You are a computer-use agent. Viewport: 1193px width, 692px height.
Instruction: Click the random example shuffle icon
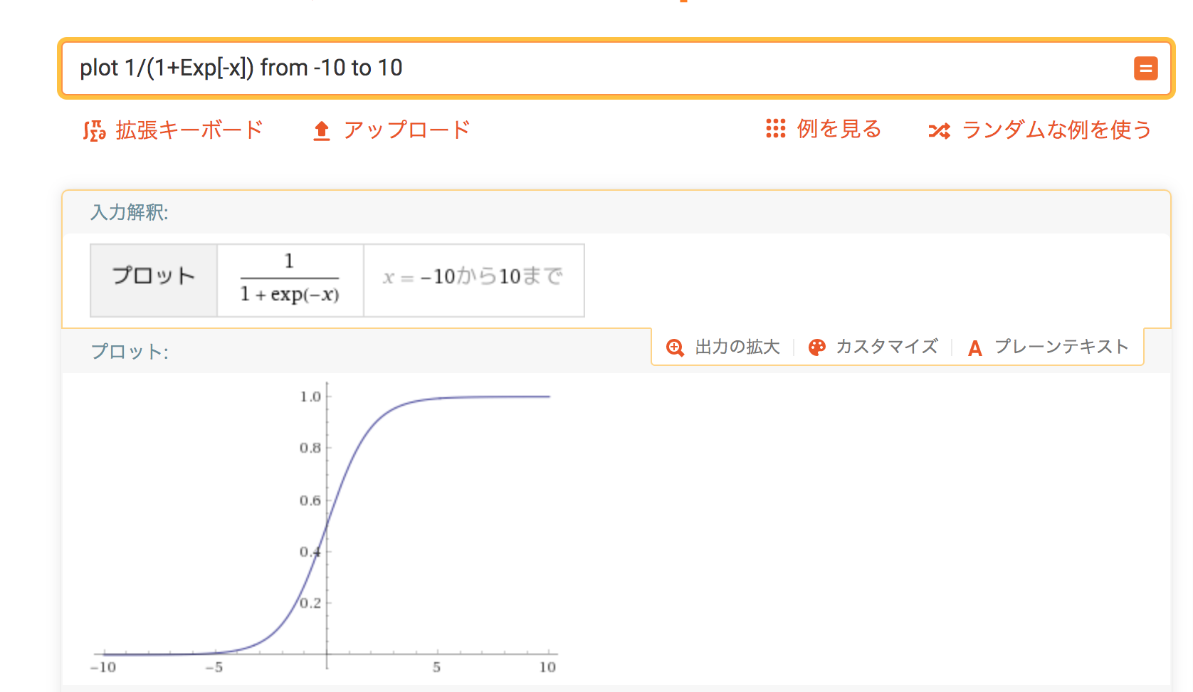940,130
